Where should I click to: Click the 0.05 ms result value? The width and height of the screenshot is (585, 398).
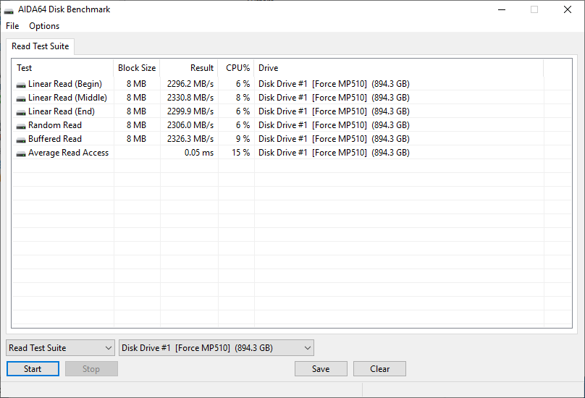click(x=199, y=153)
